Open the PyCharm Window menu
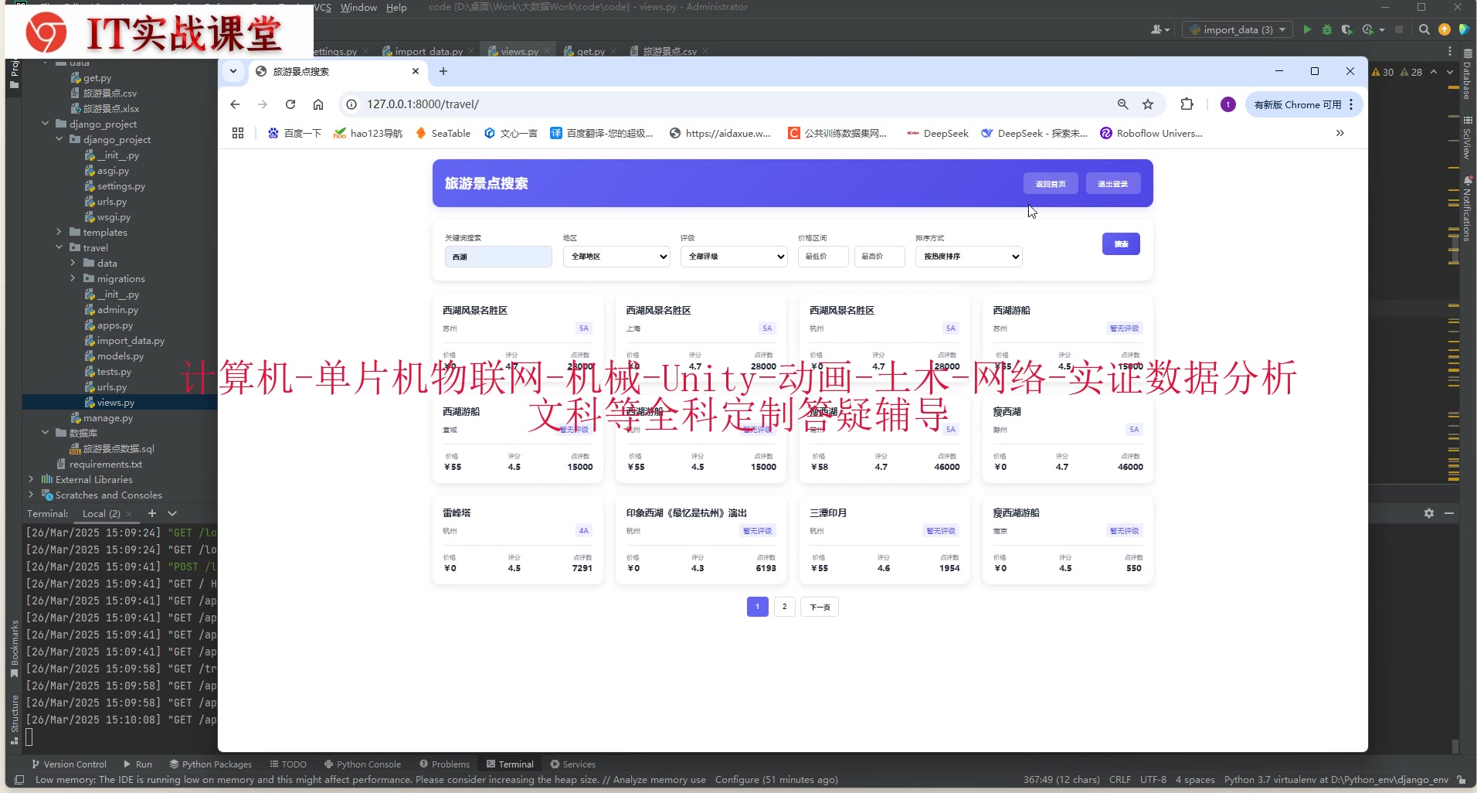The width and height of the screenshot is (1477, 793). (x=358, y=7)
